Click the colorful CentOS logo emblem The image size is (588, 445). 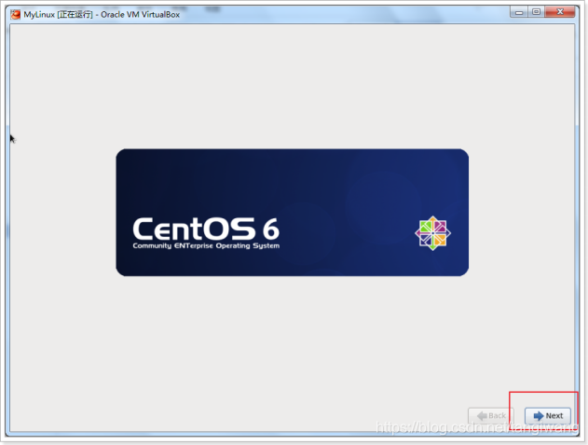(x=432, y=233)
